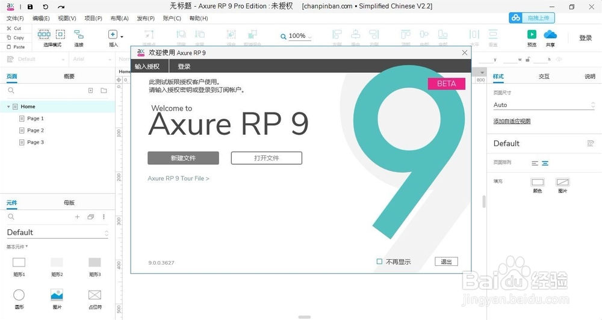Open the Default library dropdown
This screenshot has width=602, height=320.
click(x=58, y=233)
